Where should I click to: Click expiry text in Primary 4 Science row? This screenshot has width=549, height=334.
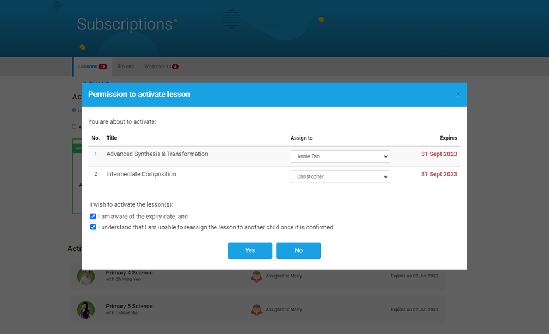pyautogui.click(x=415, y=276)
